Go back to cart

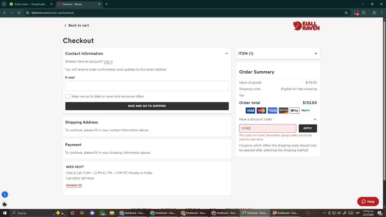(x=77, y=25)
